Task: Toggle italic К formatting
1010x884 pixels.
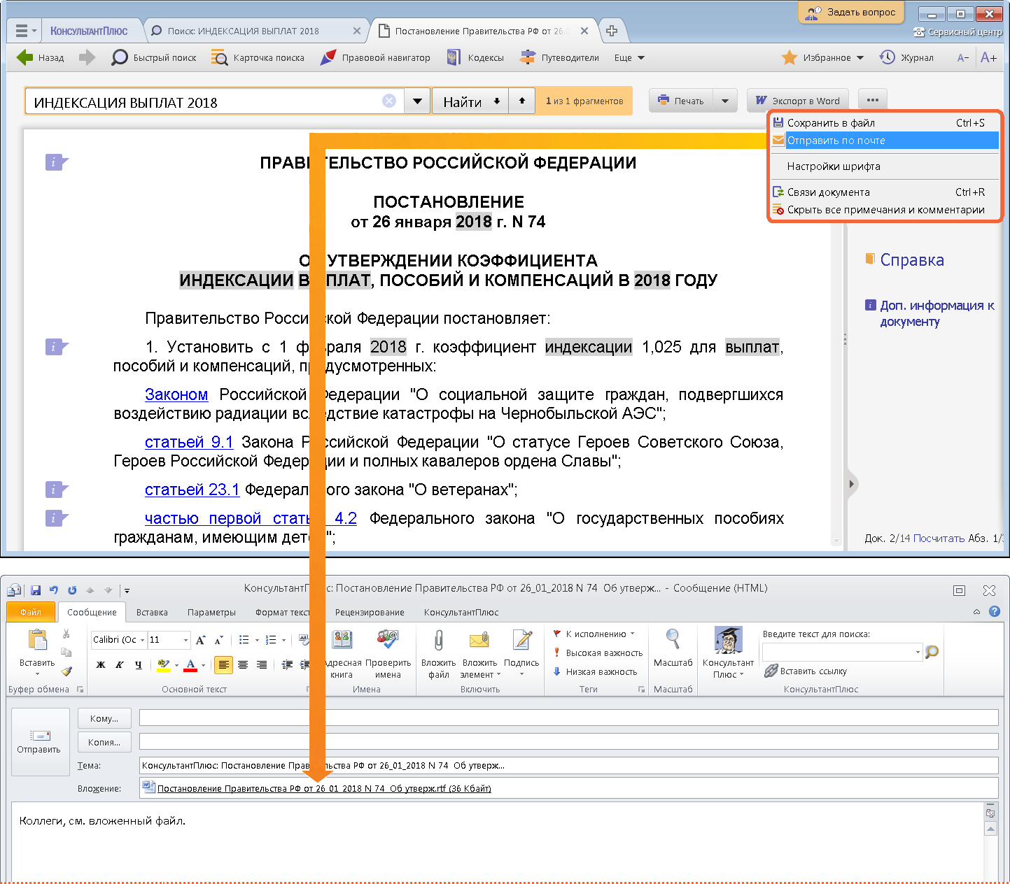Action: coord(120,664)
